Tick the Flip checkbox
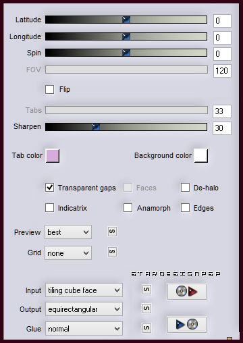The image size is (243, 343). pyautogui.click(x=49, y=89)
